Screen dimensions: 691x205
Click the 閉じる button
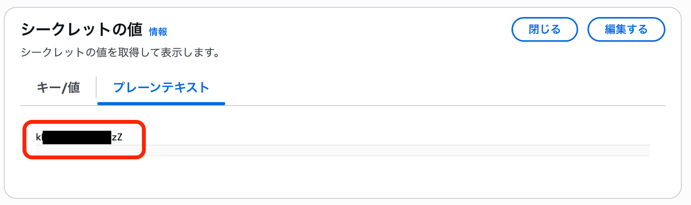[x=545, y=29]
